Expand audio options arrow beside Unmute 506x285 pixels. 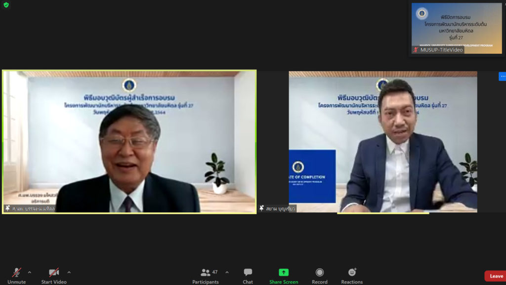[30, 272]
